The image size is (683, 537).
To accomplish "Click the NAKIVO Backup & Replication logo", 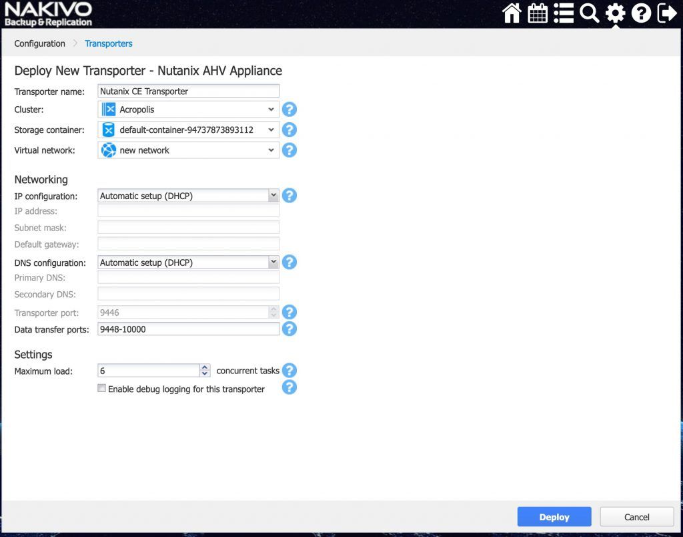I will pos(48,14).
